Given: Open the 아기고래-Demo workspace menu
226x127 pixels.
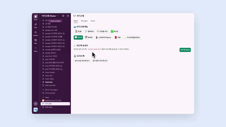Looking at the screenshot, I should point(50,16).
